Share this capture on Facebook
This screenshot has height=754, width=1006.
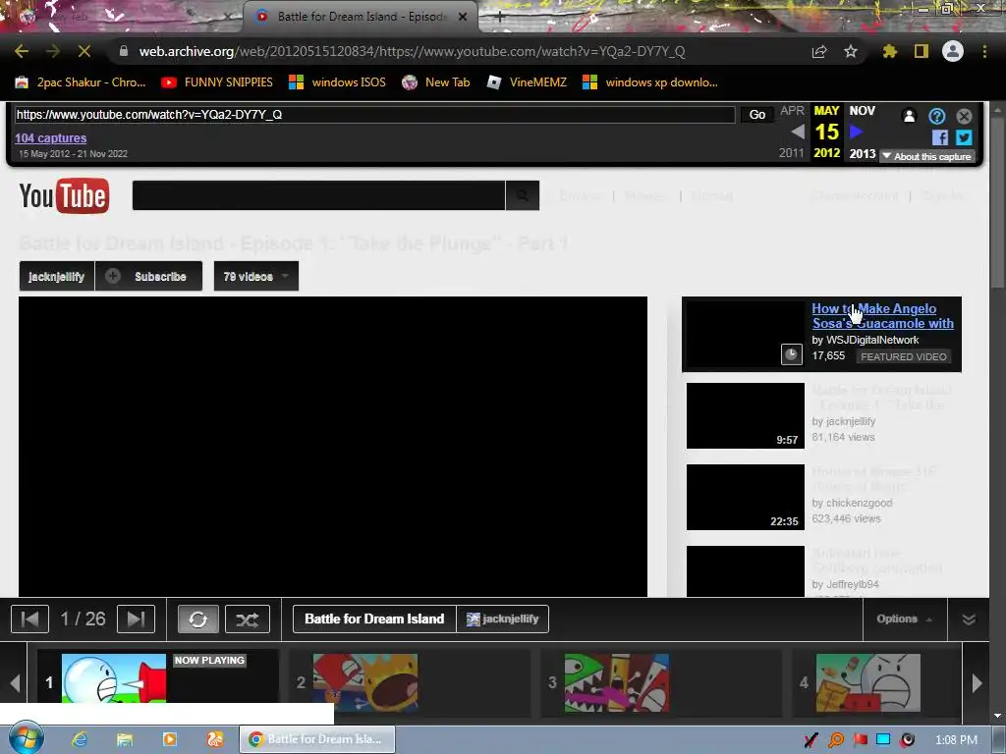point(940,137)
